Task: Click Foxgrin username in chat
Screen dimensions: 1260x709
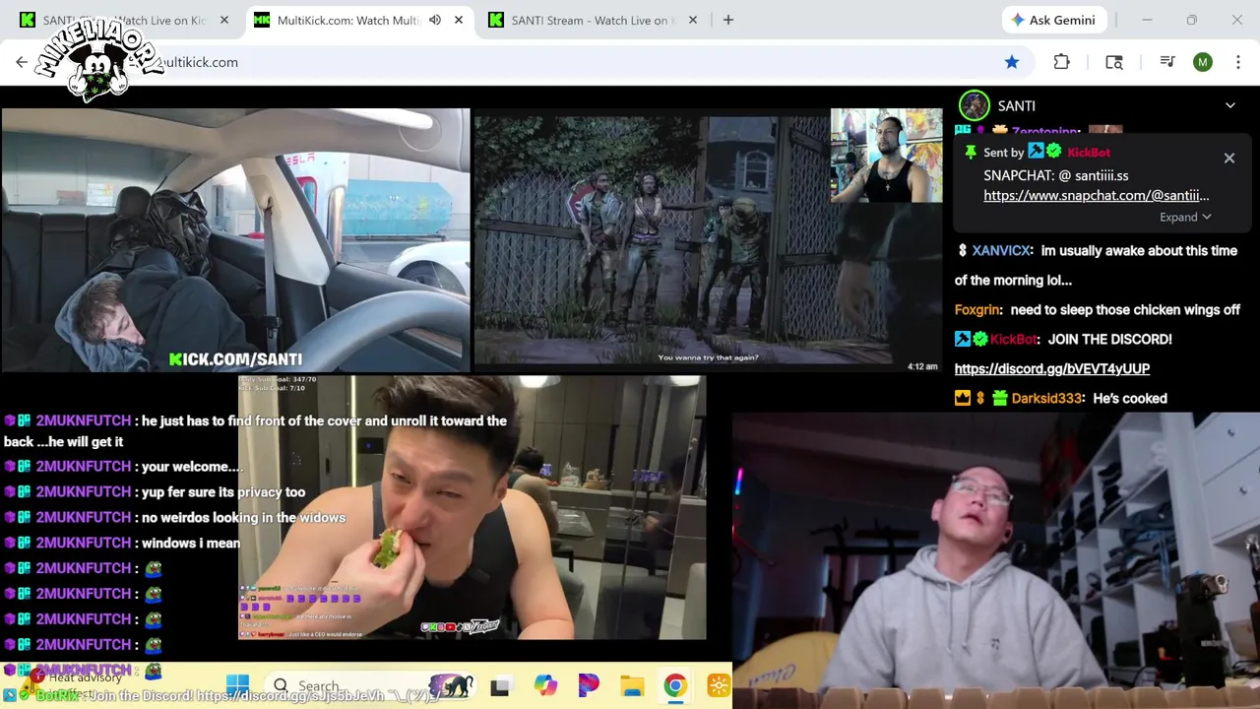Action: (x=977, y=309)
